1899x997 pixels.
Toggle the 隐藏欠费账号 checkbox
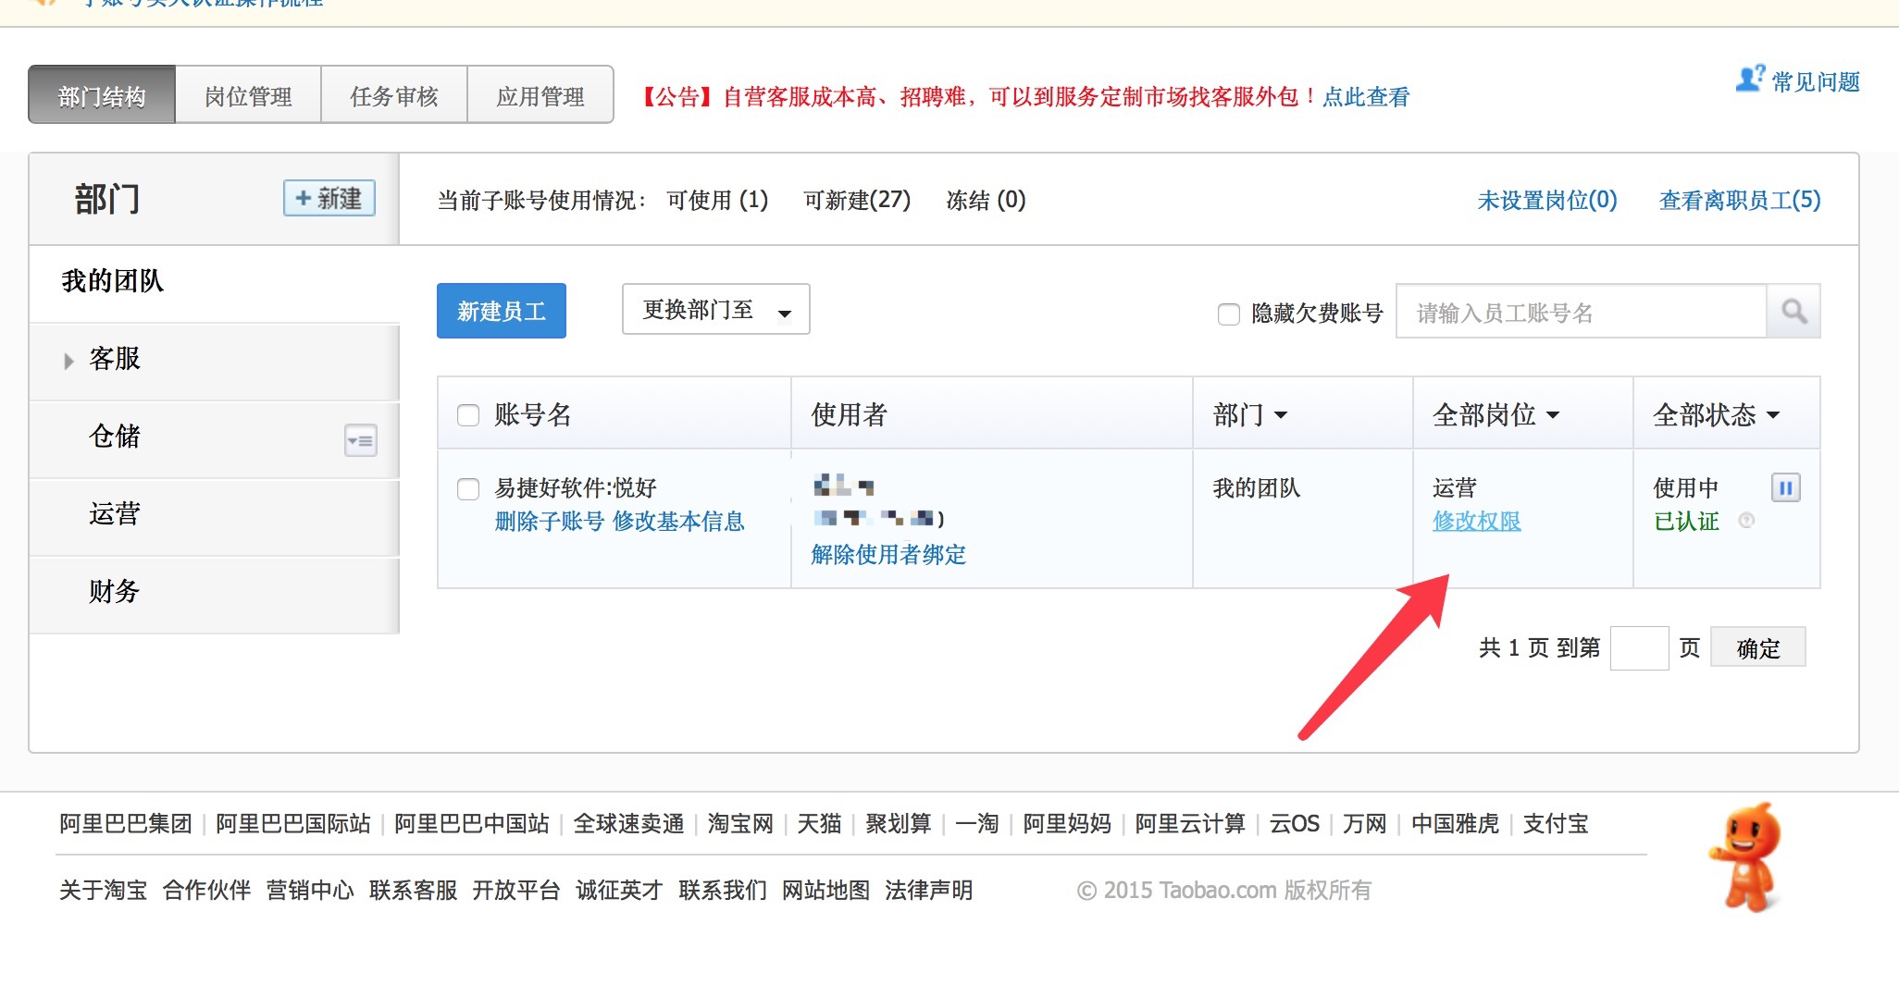(1228, 314)
